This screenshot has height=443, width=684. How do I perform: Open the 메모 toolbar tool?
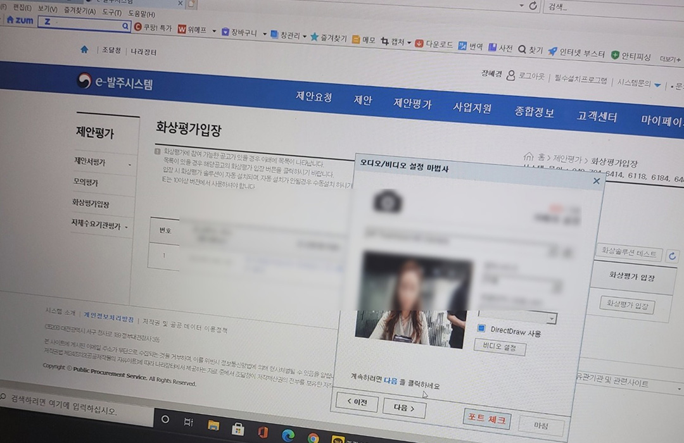pos(364,40)
